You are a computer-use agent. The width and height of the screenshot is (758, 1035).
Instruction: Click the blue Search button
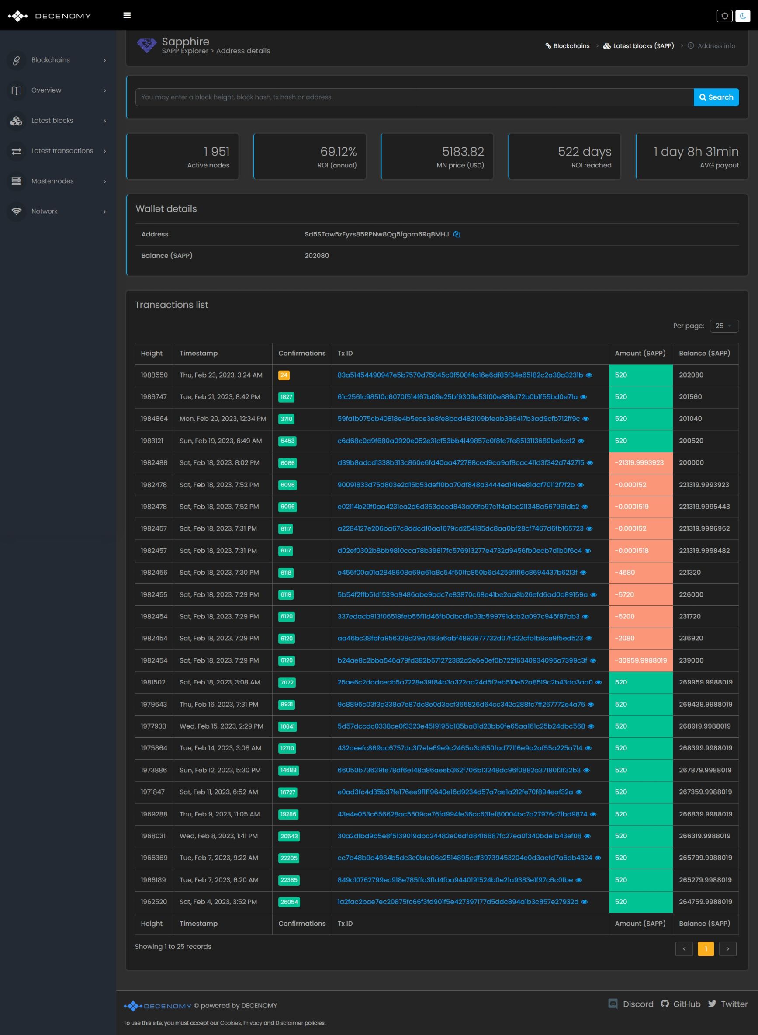(x=716, y=97)
